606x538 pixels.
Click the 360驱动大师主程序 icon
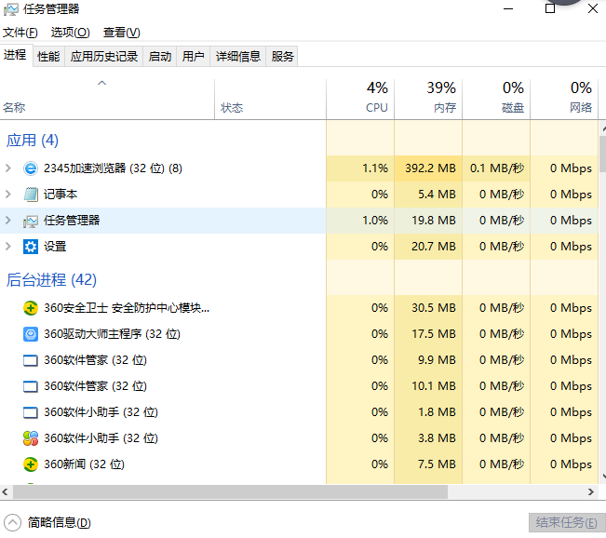click(31, 334)
